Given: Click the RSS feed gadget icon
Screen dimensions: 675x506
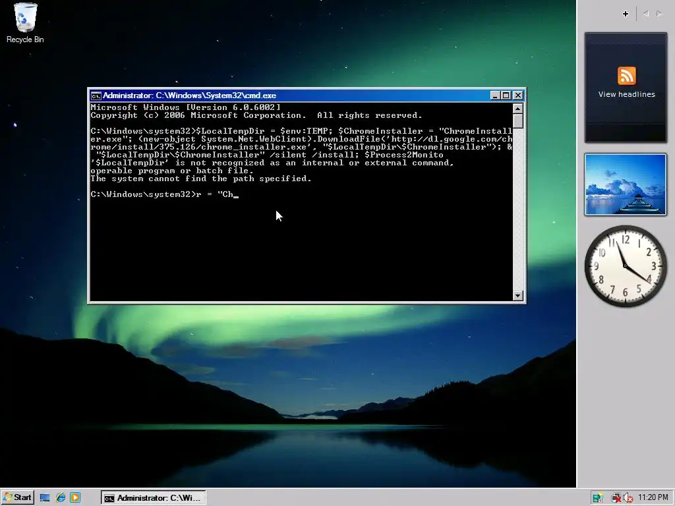Looking at the screenshot, I should (x=626, y=76).
